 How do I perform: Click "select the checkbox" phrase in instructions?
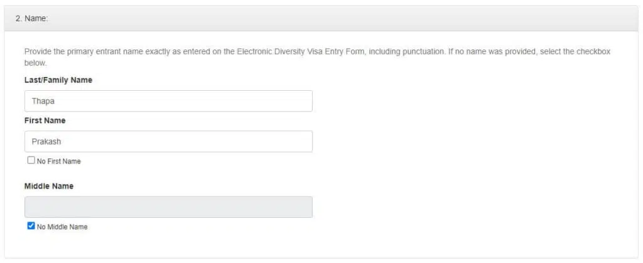click(x=576, y=52)
